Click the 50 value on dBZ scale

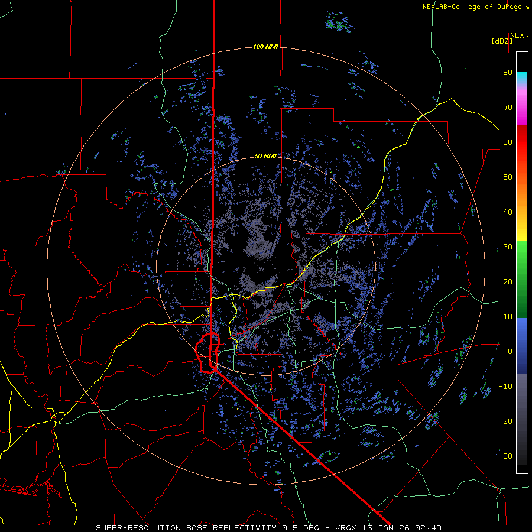508,177
